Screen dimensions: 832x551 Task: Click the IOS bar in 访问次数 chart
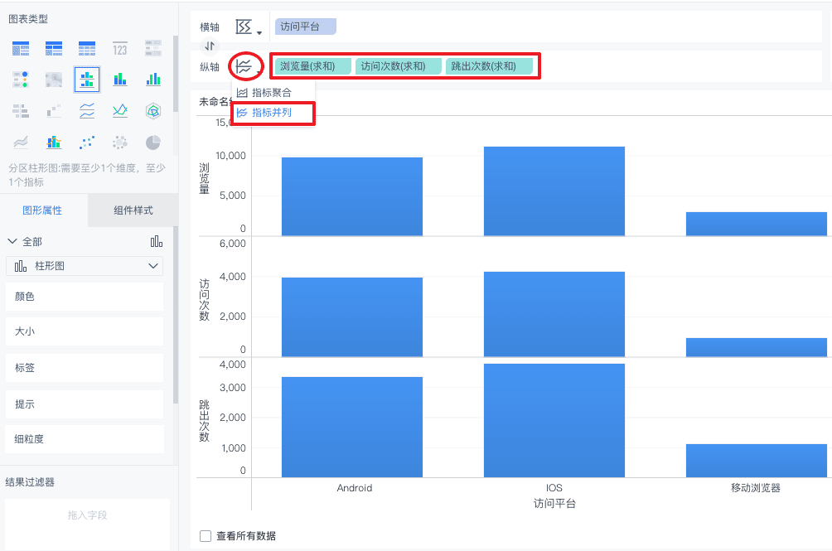[554, 314]
